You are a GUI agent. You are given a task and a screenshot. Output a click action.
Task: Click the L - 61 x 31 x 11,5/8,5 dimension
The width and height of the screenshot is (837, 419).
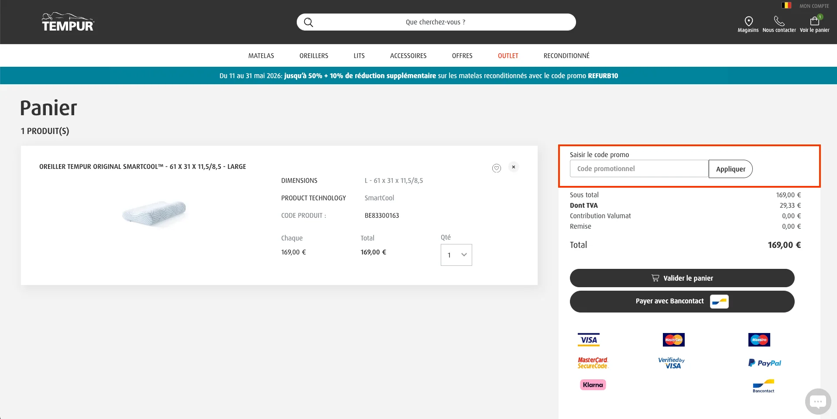point(394,181)
